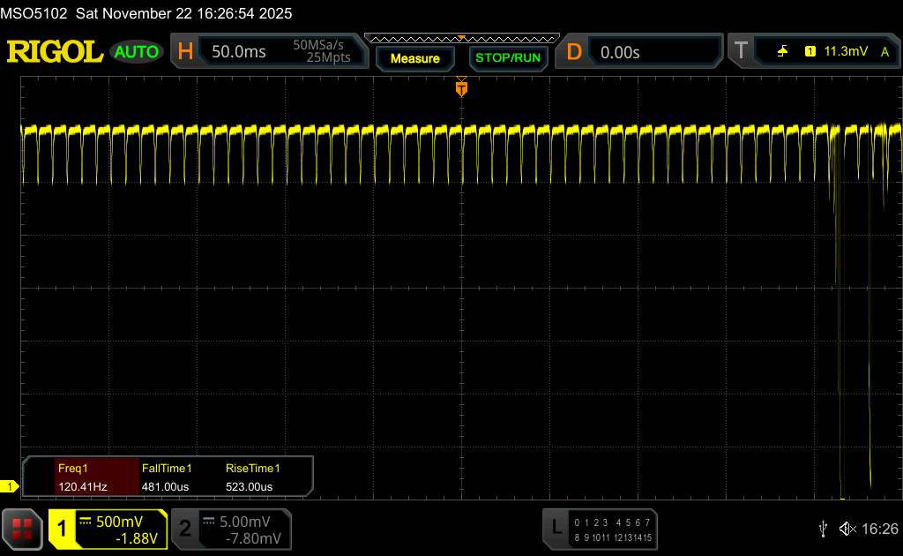Toggle the beeper sound mute icon
The width and height of the screenshot is (903, 556).
[847, 529]
